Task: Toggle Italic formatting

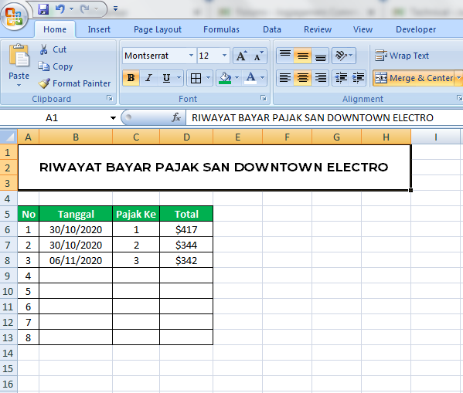Action: point(149,78)
